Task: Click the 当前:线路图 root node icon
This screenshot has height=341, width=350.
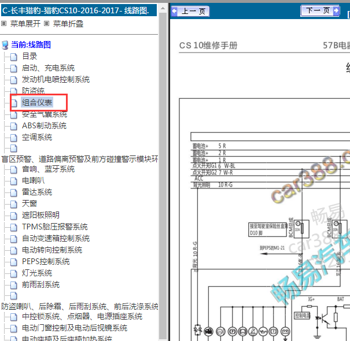Action: click(5, 45)
